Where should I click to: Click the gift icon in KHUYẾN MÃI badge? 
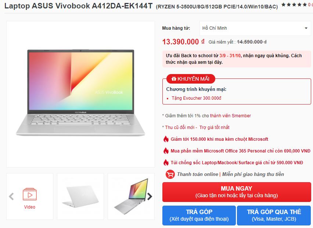(x=174, y=79)
